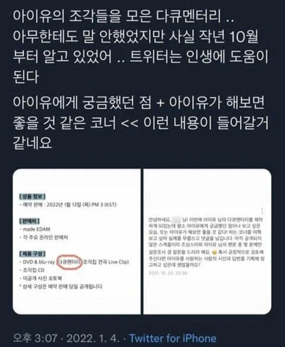Select the first paragraph starting 아이유의 조각들을
285x347 pixels.
point(140,46)
